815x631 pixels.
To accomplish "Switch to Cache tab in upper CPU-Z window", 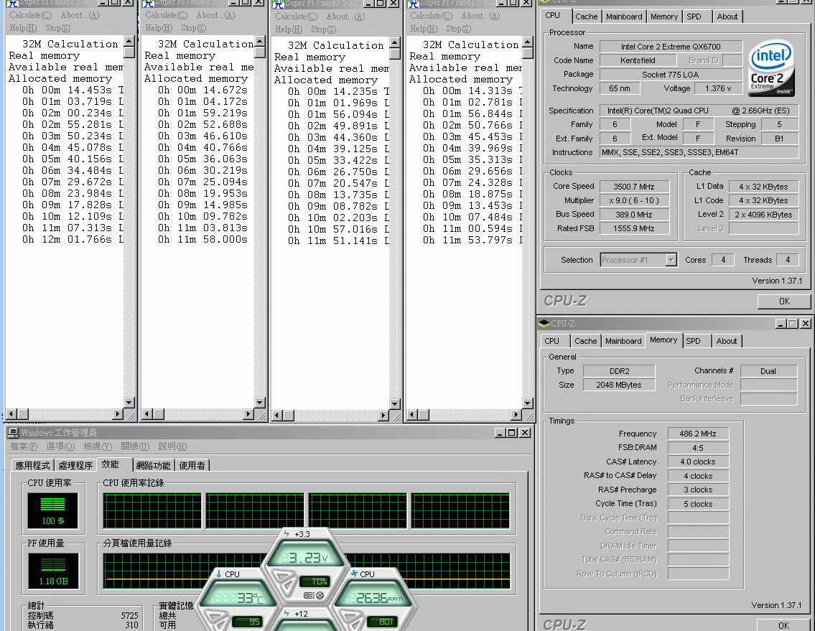I will (587, 17).
